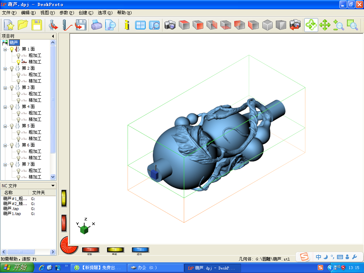The height and width of the screenshot is (273, 364).
Task: Collapse the 第 4 面 tree node
Action: point(5,107)
